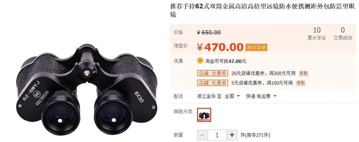
Task: Claim the 20元 store coupon via 领取
Action: 303,73
